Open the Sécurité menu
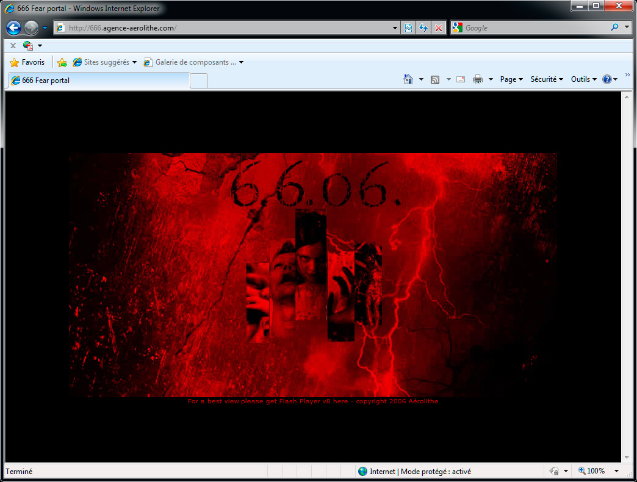 (x=546, y=79)
